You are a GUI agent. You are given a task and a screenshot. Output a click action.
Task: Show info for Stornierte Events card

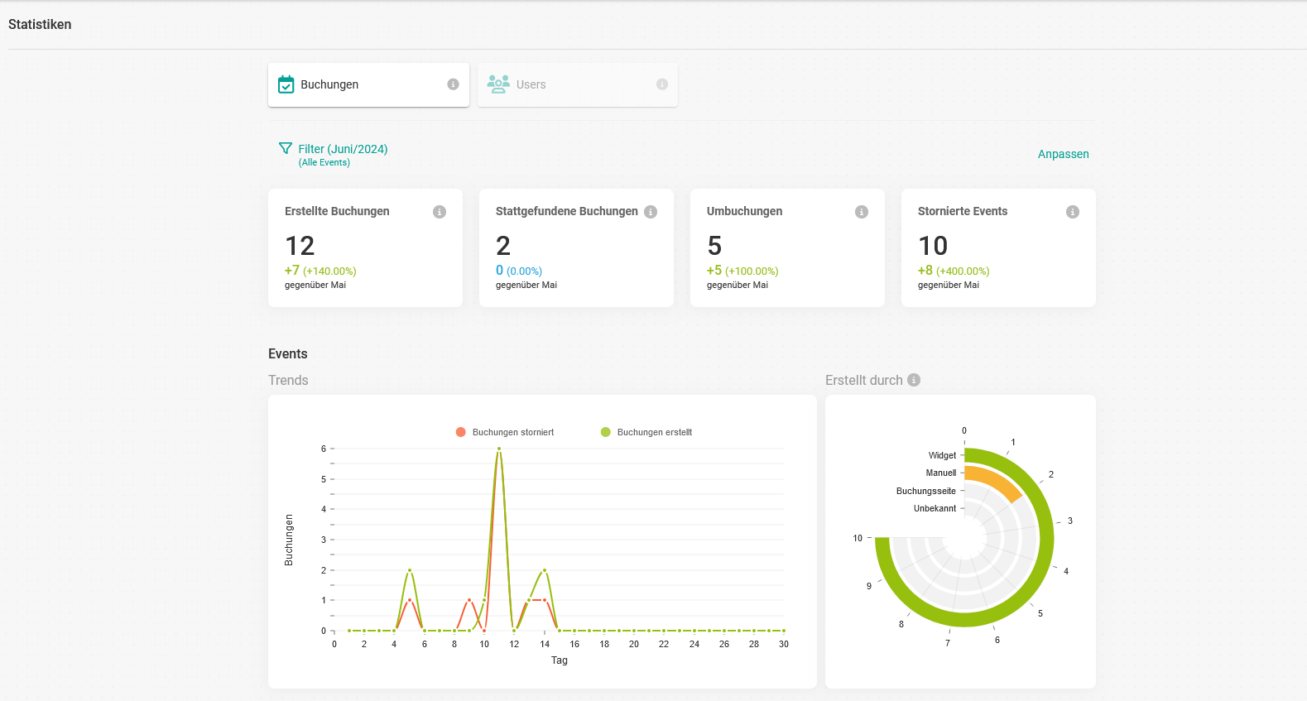(1073, 212)
